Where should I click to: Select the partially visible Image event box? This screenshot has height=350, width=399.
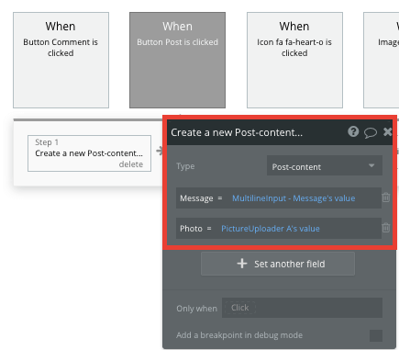(x=382, y=60)
